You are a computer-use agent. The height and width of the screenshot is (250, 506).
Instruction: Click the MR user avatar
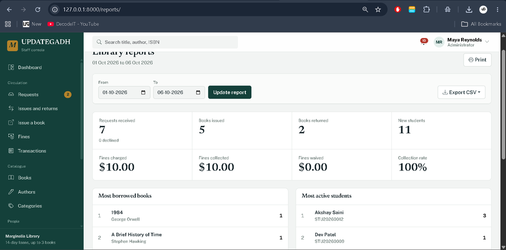(x=439, y=42)
